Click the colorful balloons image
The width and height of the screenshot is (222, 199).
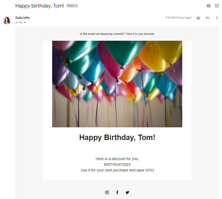point(117,84)
